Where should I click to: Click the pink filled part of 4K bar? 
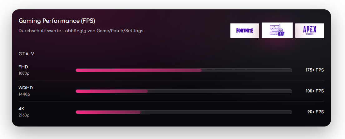[x=108, y=112]
